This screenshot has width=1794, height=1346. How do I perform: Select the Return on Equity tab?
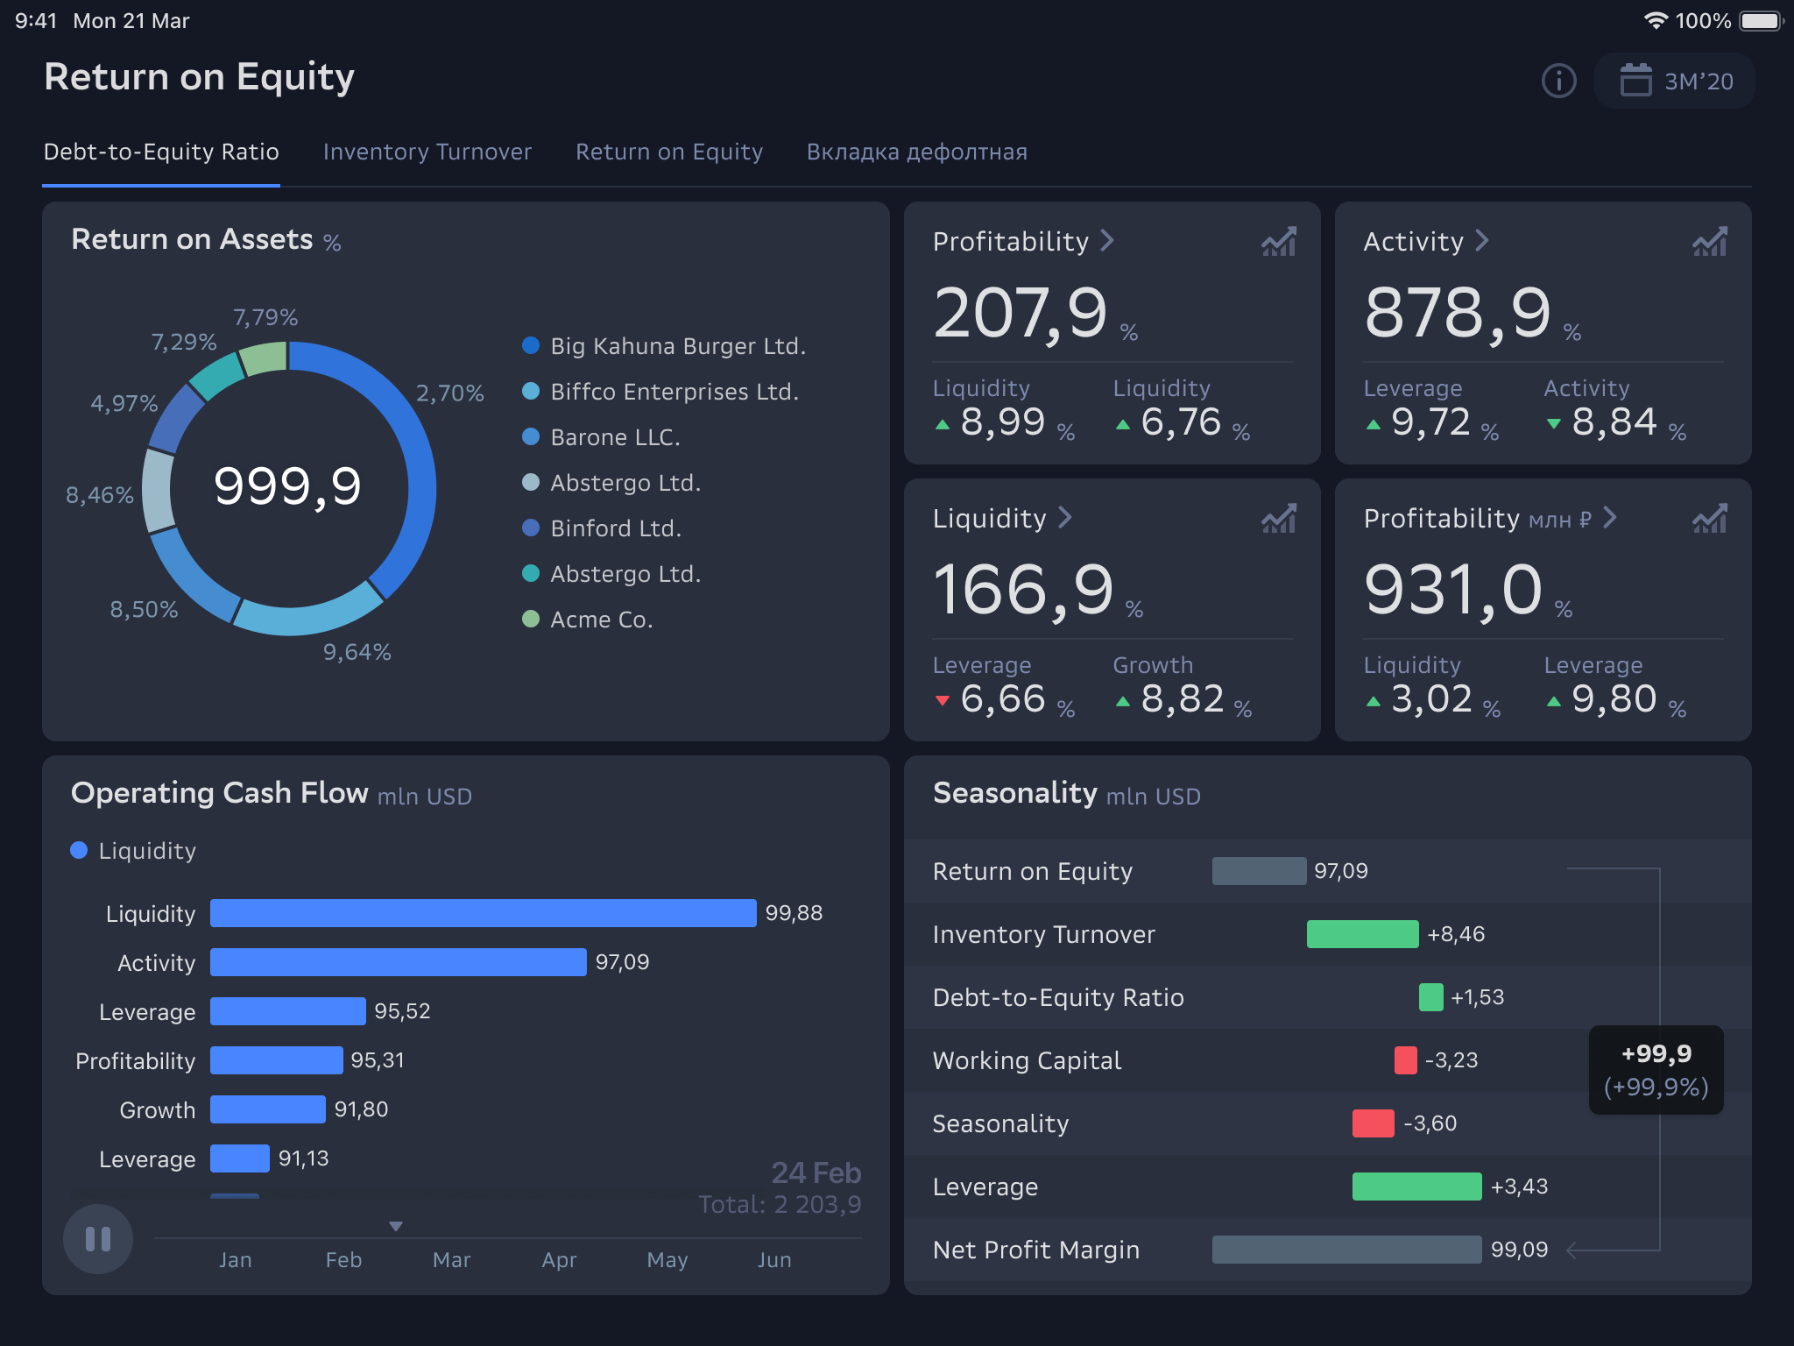tap(668, 152)
